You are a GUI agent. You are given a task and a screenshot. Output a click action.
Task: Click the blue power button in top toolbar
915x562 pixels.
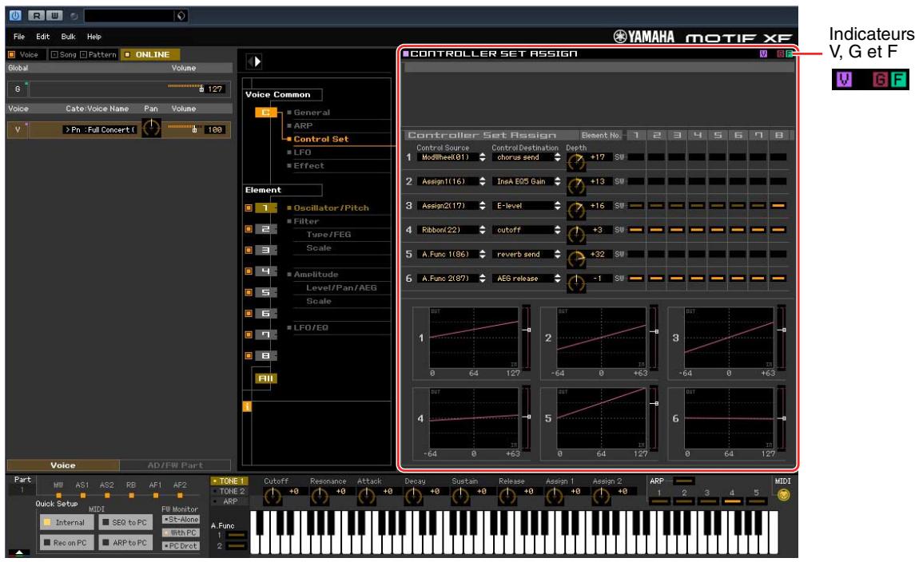point(15,16)
